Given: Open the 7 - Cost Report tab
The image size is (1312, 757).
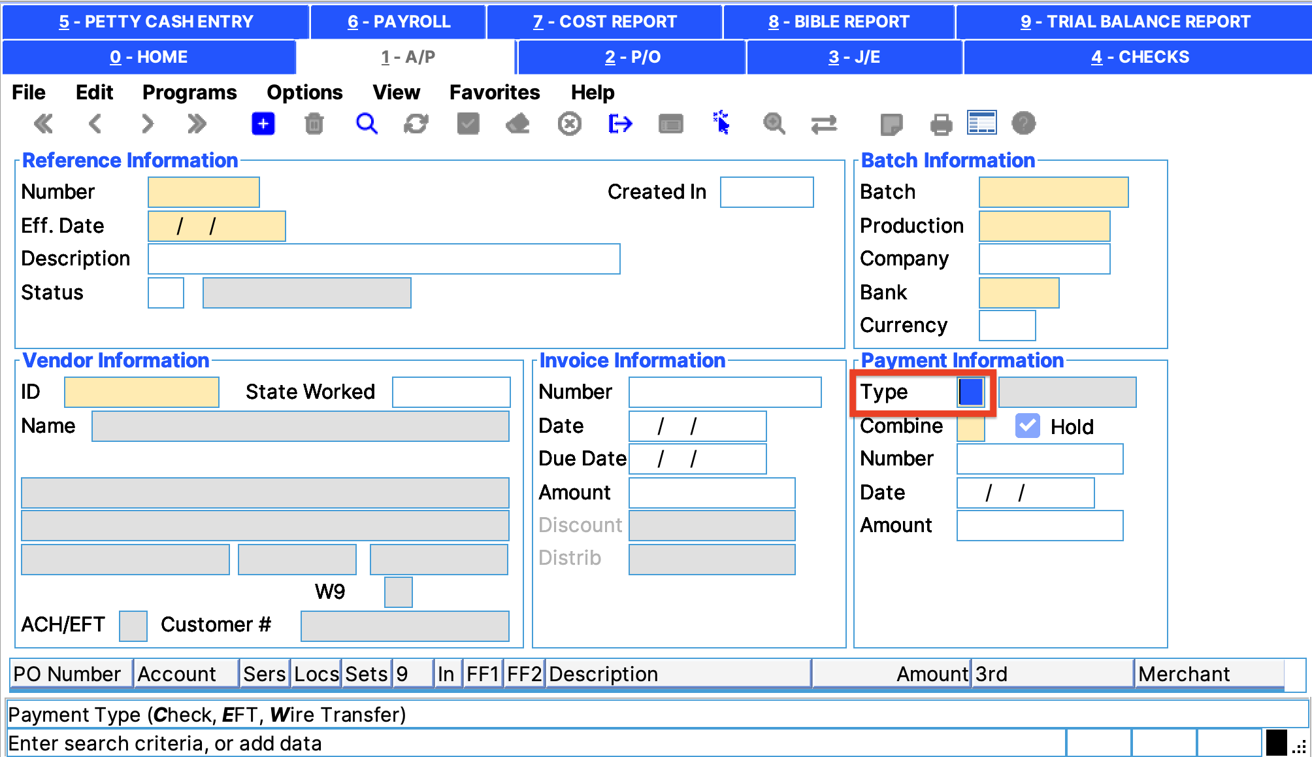Looking at the screenshot, I should tap(604, 22).
